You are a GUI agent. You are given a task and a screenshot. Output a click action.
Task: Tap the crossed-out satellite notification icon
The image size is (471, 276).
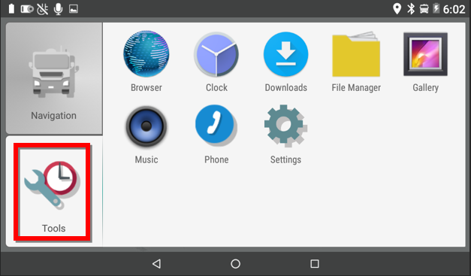click(42, 9)
